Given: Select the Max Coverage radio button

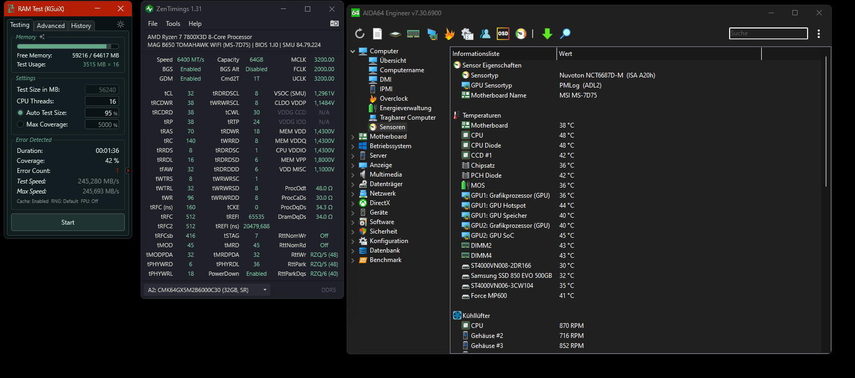Looking at the screenshot, I should coord(21,124).
